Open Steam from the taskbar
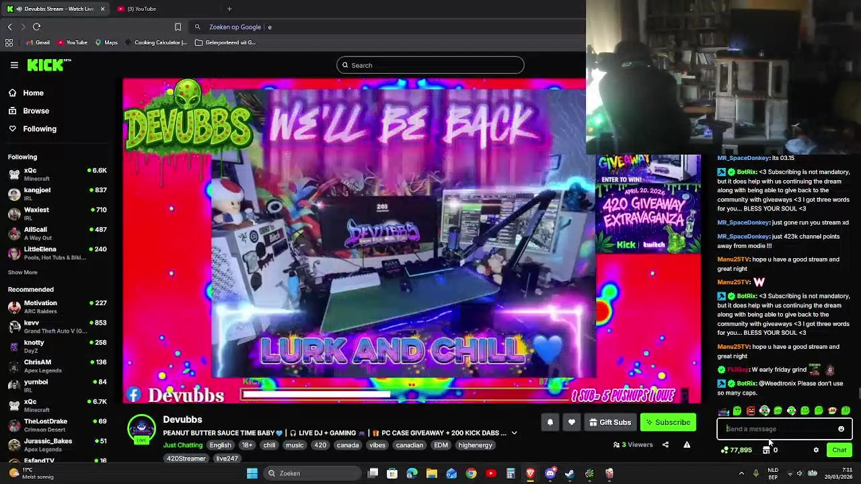This screenshot has height=484, width=861. pyautogui.click(x=569, y=473)
